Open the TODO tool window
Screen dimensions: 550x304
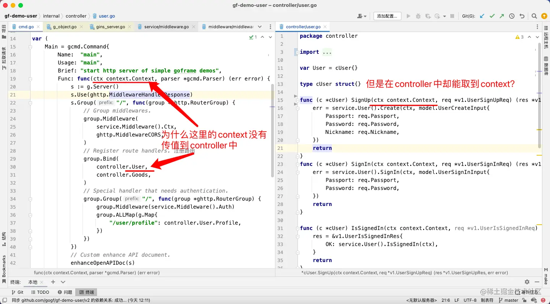tap(40, 292)
